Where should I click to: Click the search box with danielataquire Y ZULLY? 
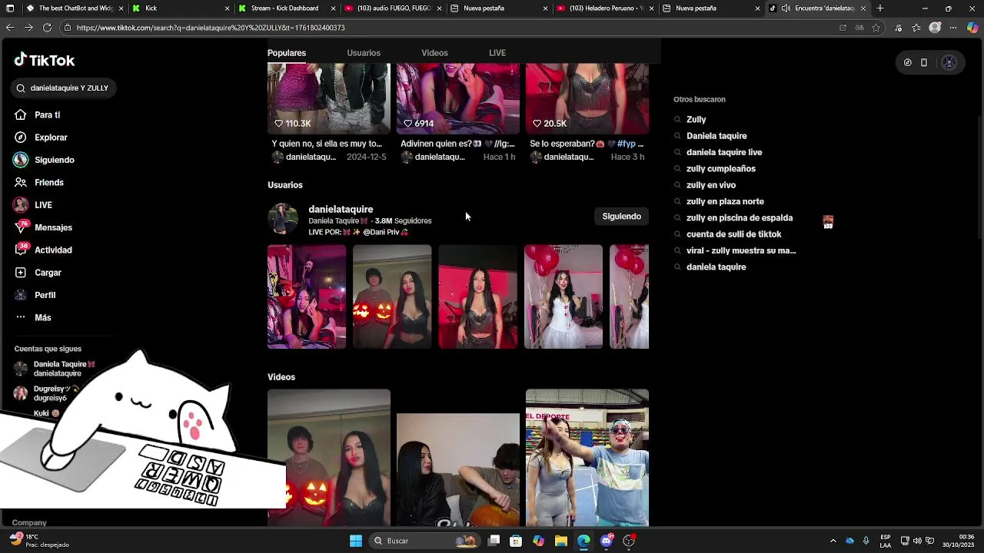(64, 88)
